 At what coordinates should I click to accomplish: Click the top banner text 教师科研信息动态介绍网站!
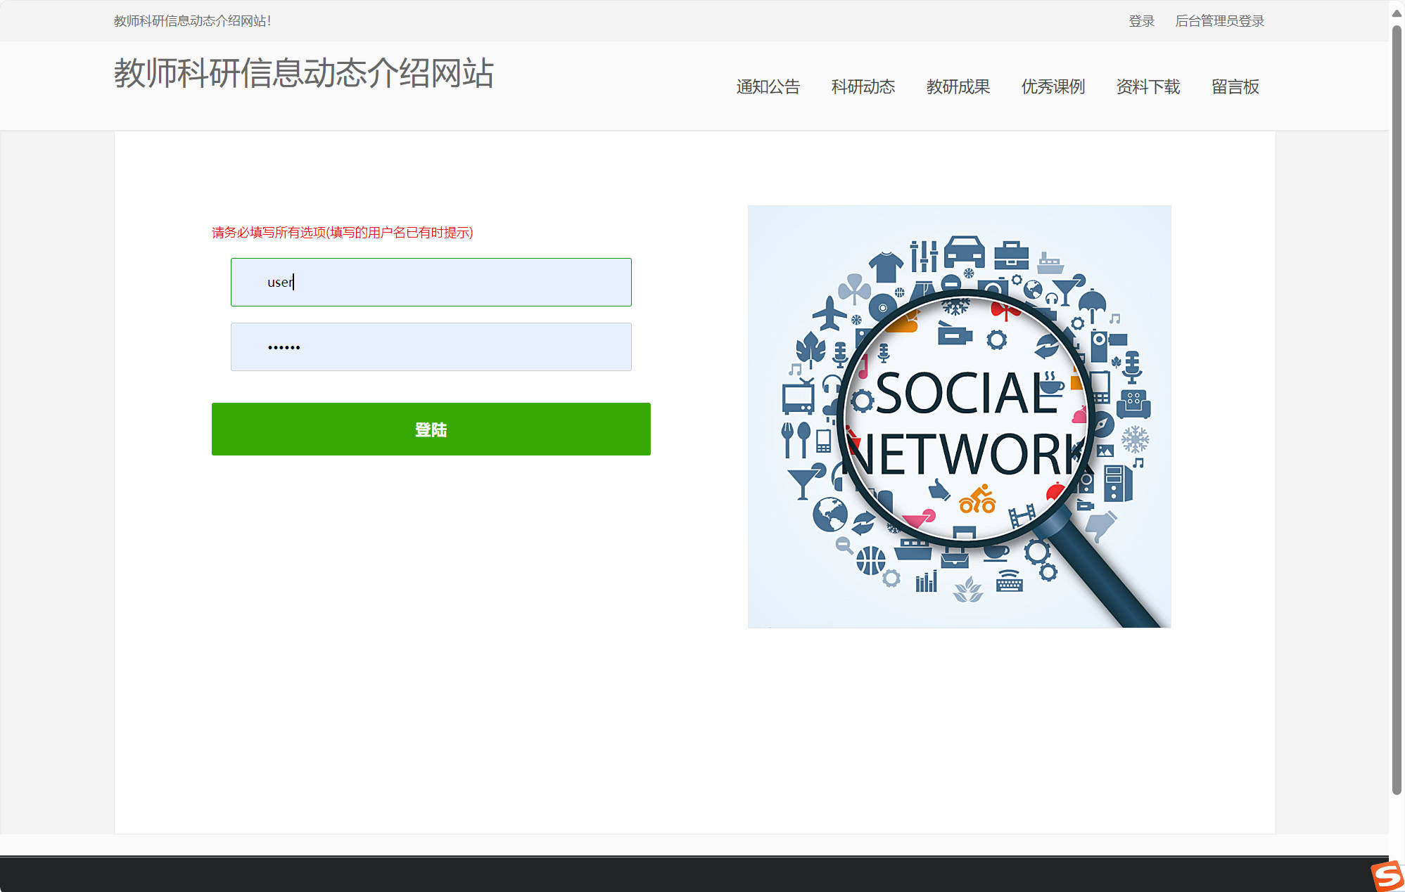(191, 21)
